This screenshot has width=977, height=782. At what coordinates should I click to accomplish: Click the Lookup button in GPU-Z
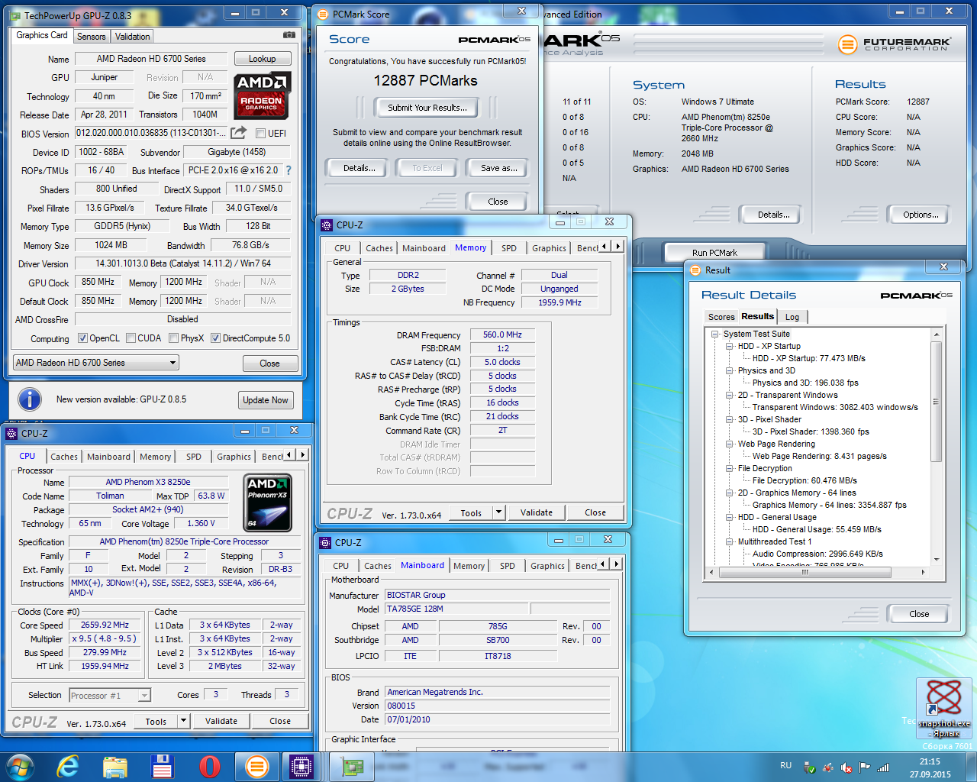coord(262,59)
